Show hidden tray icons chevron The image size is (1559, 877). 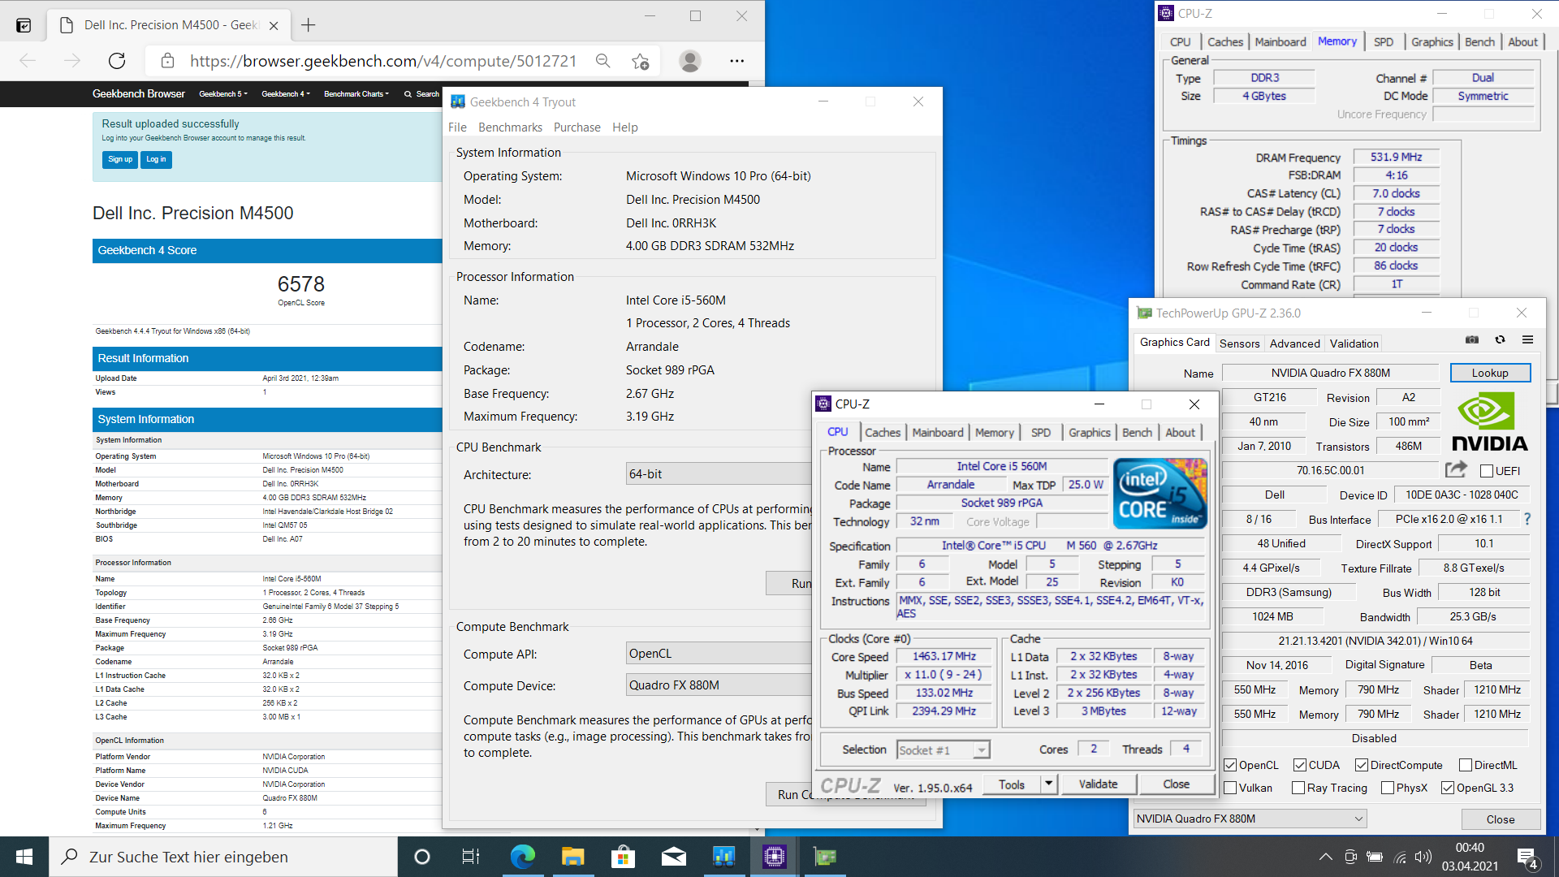click(x=1325, y=857)
